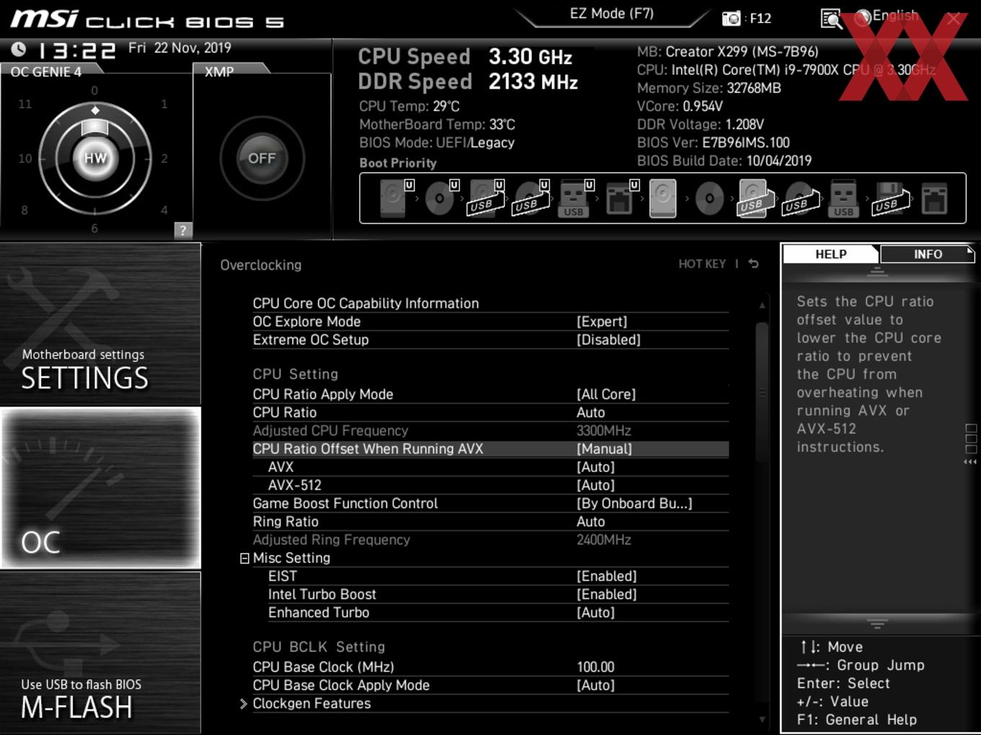Edit the CPU Ratio Auto field
This screenshot has height=735, width=981.
tap(591, 412)
